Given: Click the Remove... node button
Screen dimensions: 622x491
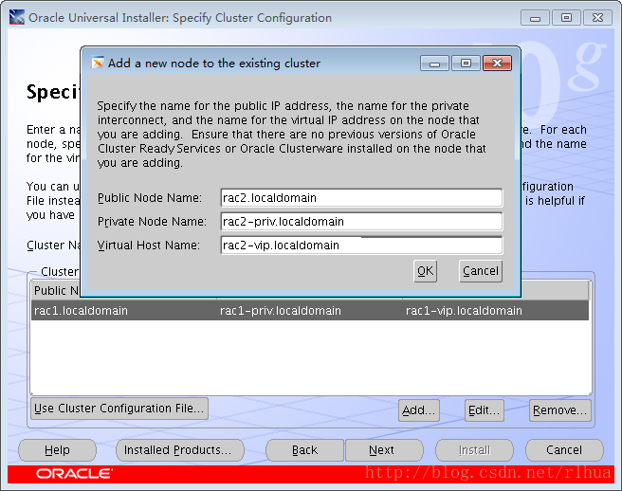Looking at the screenshot, I should (560, 410).
